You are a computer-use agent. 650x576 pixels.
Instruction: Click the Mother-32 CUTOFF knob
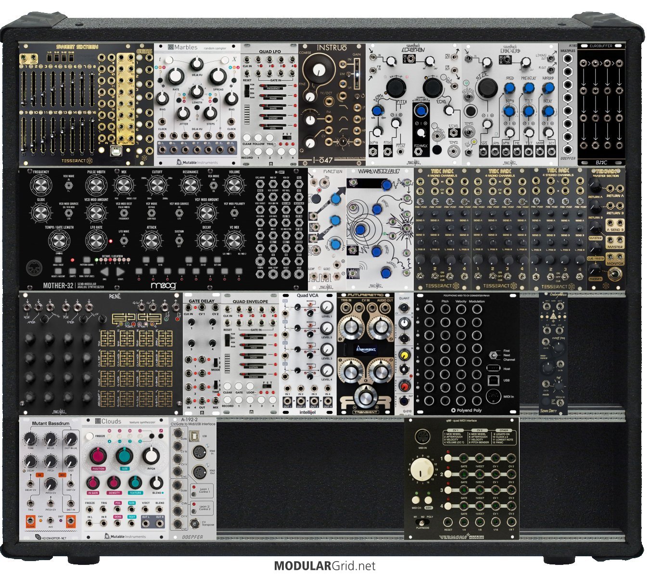click(156, 185)
